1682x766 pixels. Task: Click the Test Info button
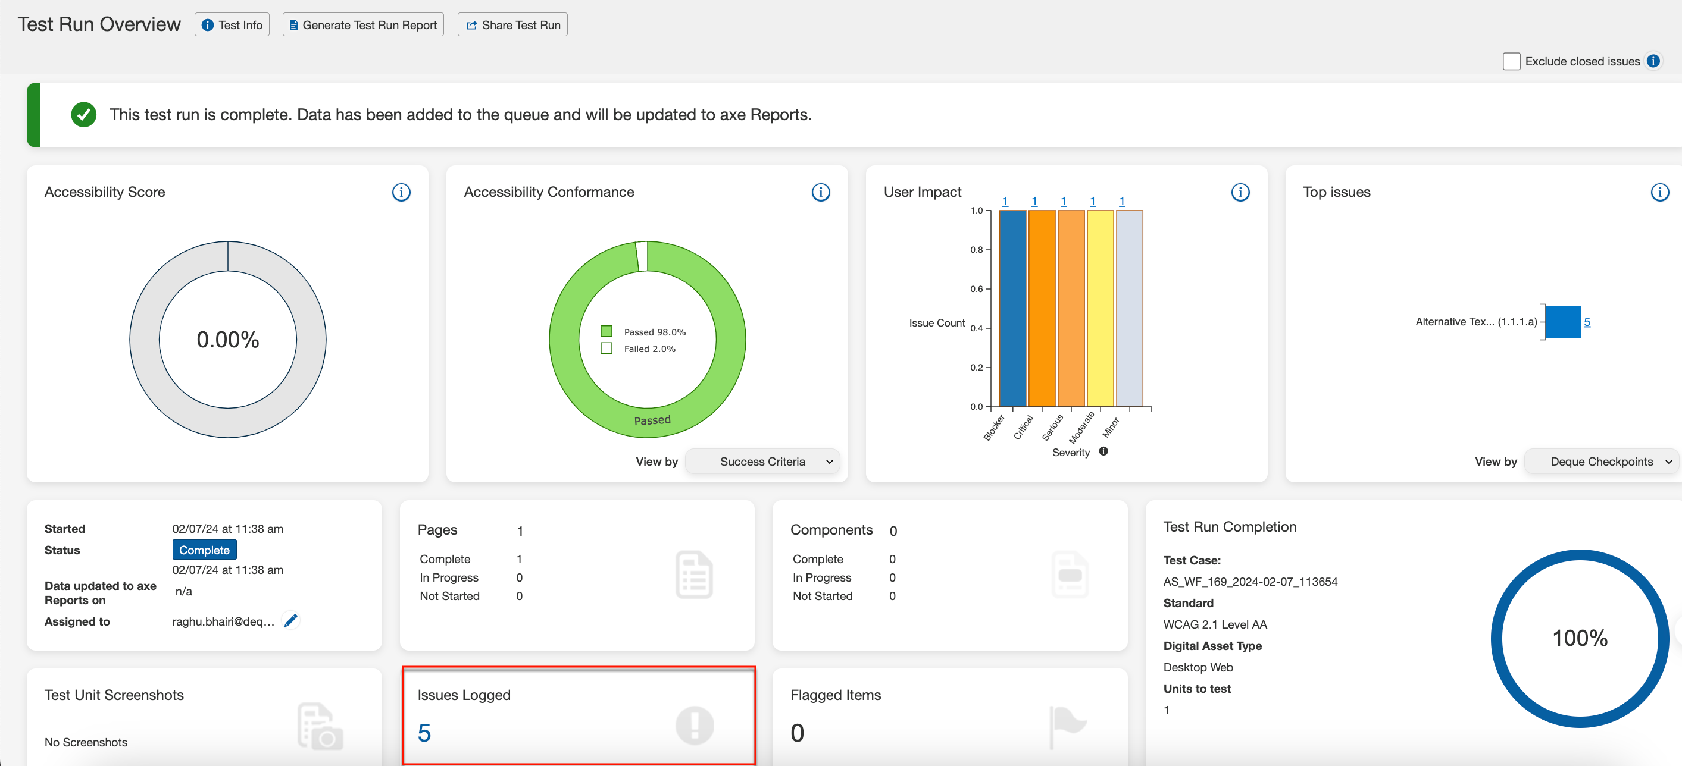point(232,25)
